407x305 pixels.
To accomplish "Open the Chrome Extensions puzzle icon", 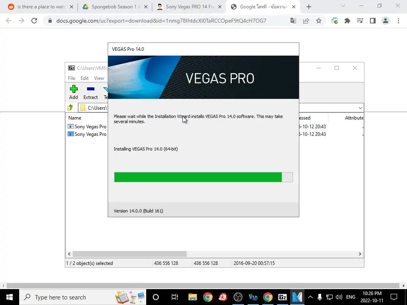I will [347, 21].
